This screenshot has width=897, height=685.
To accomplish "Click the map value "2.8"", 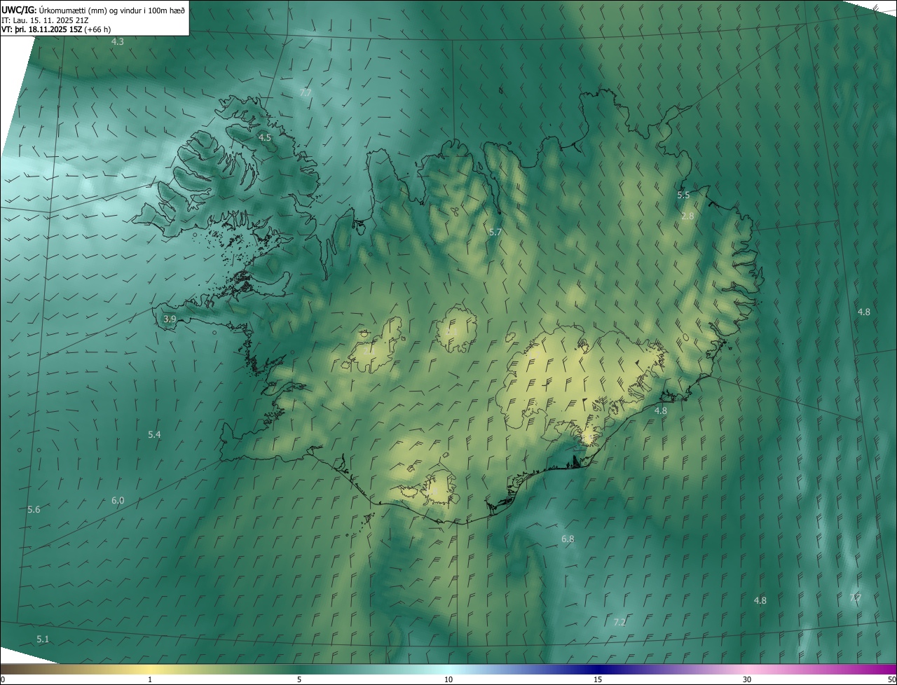I will (687, 216).
